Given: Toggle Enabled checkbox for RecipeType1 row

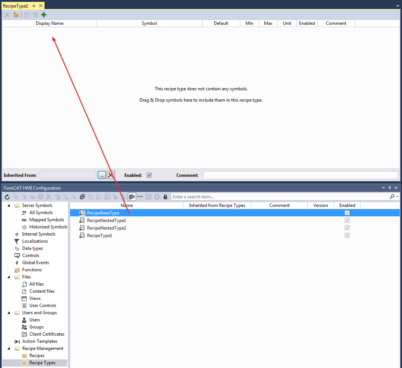Looking at the screenshot, I should click(x=347, y=235).
